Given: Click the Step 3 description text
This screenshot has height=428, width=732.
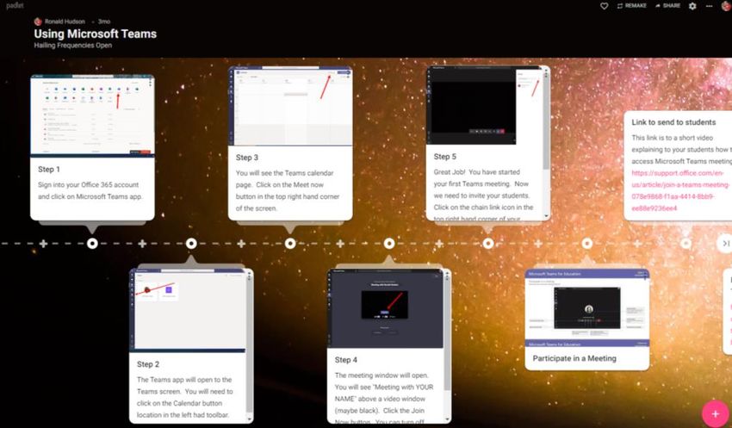Looking at the screenshot, I should pos(288,191).
